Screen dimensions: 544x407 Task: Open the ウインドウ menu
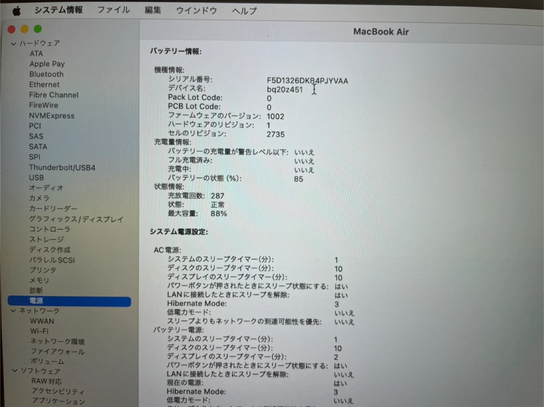pos(196,11)
